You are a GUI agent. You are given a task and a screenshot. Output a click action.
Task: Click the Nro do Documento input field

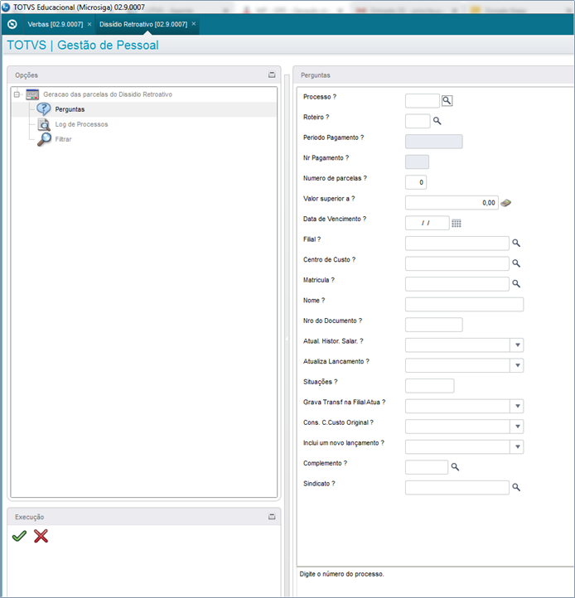pos(434,325)
